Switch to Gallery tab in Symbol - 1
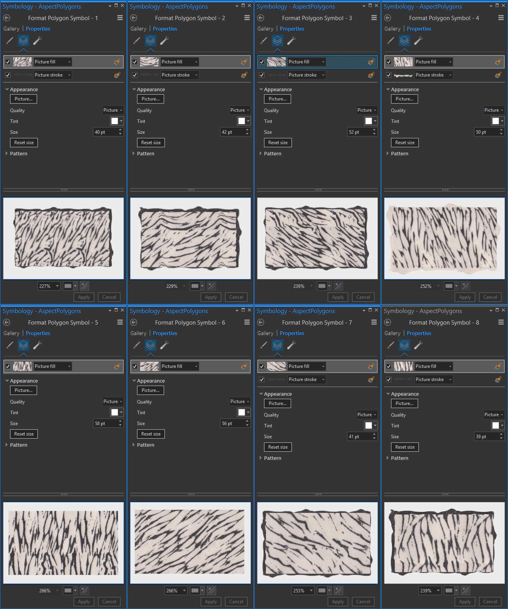The height and width of the screenshot is (609, 508). click(11, 29)
